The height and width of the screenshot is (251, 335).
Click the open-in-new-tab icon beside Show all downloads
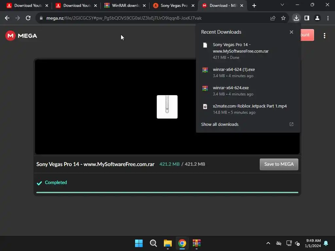pos(291,124)
